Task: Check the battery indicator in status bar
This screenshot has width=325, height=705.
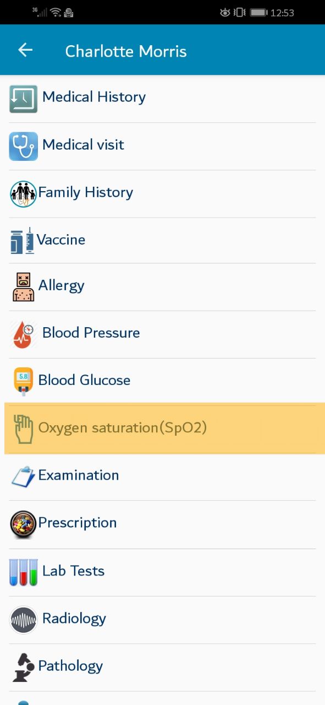Action: [258, 12]
